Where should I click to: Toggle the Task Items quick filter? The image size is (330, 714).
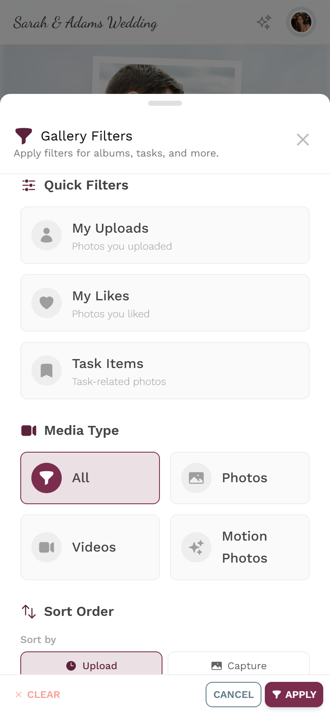[165, 371]
